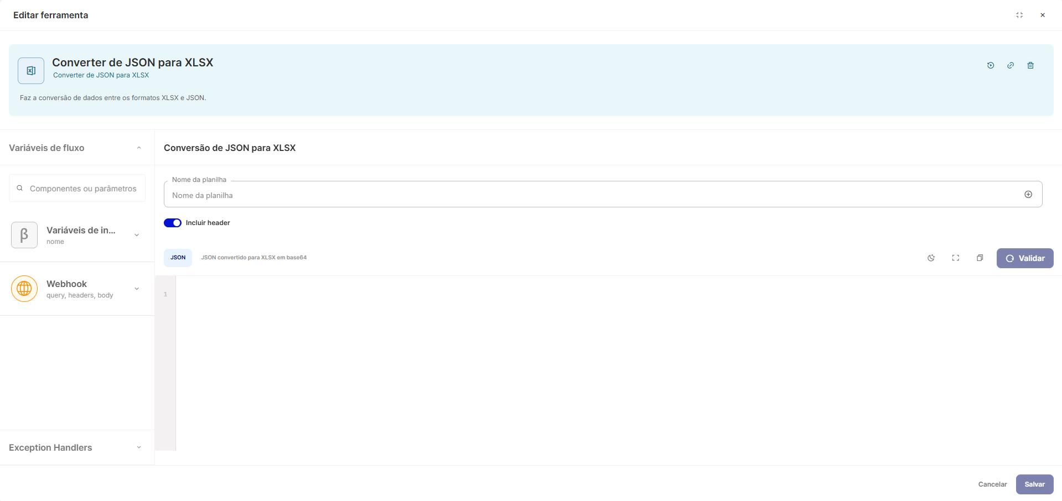Expand the Webhook section

pyautogui.click(x=137, y=289)
